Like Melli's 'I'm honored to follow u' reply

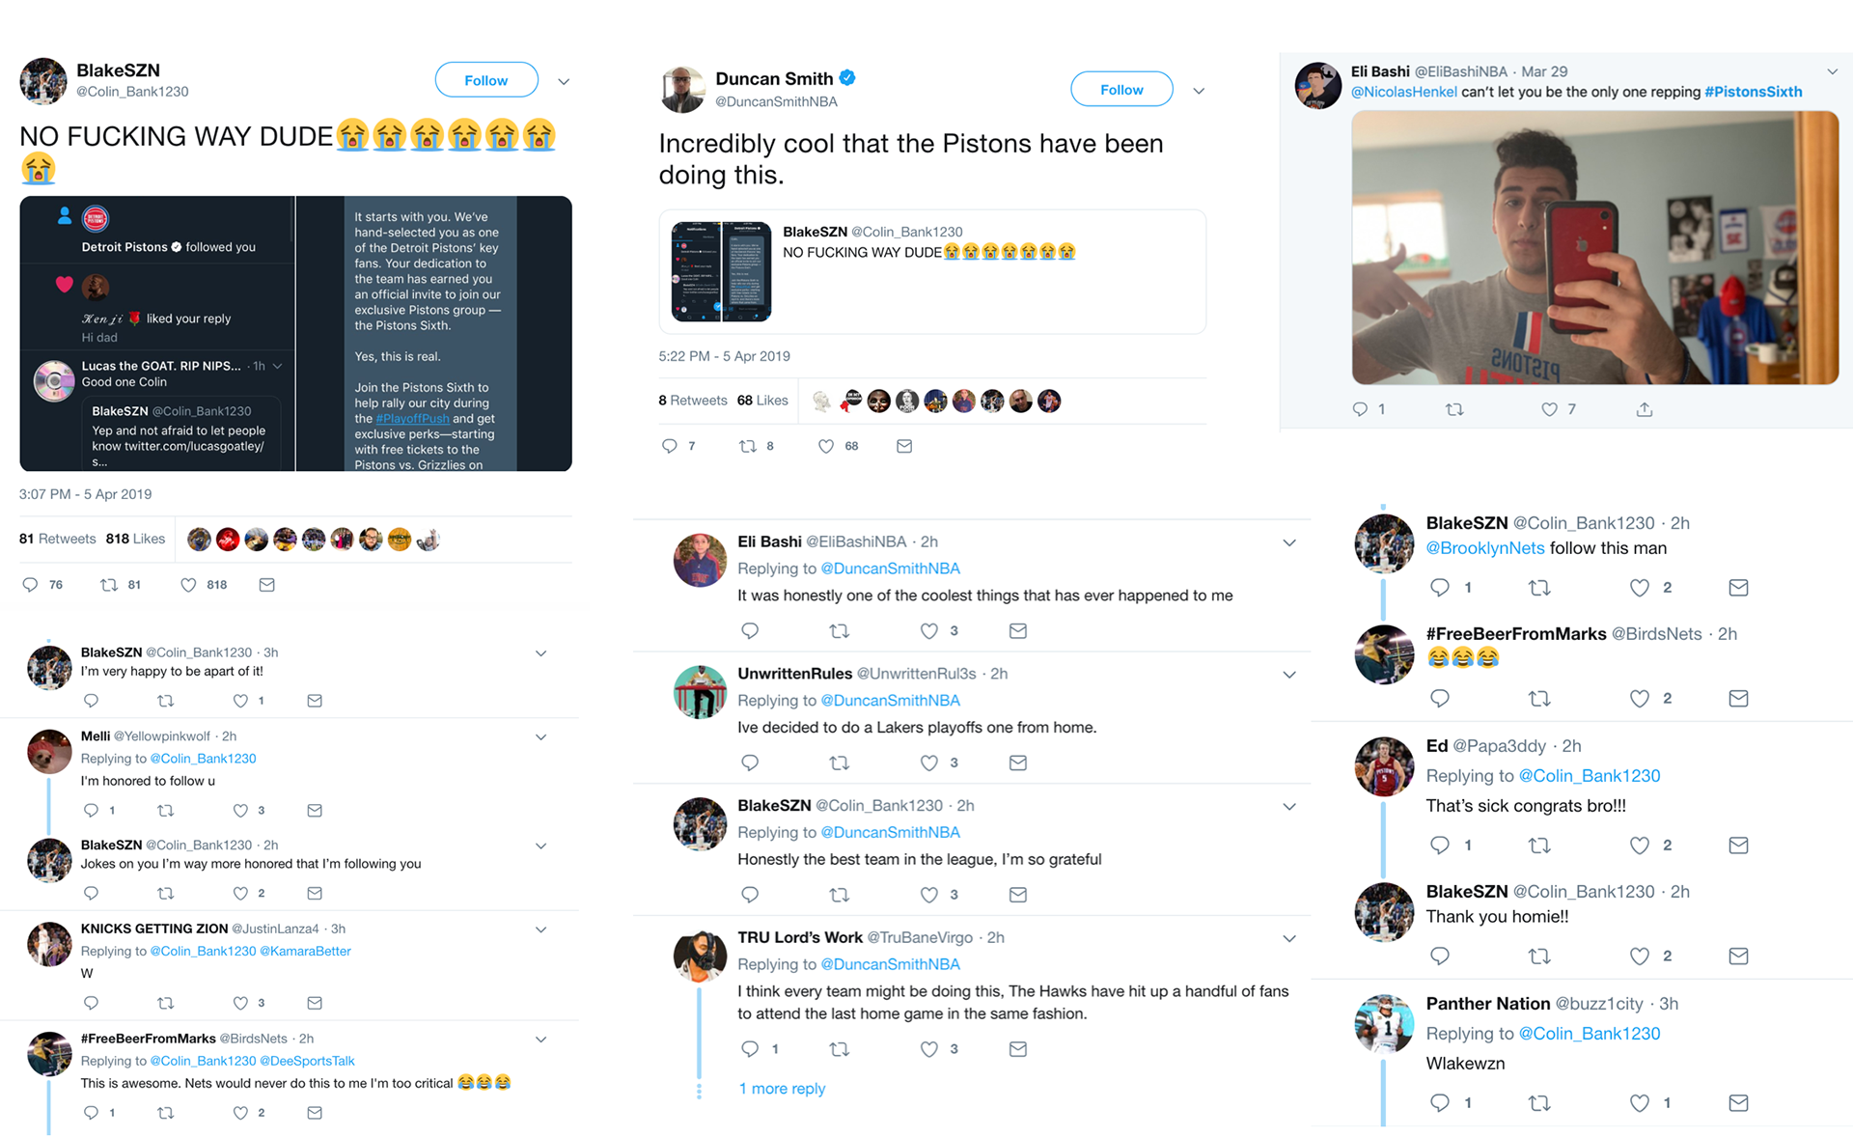[x=240, y=811]
